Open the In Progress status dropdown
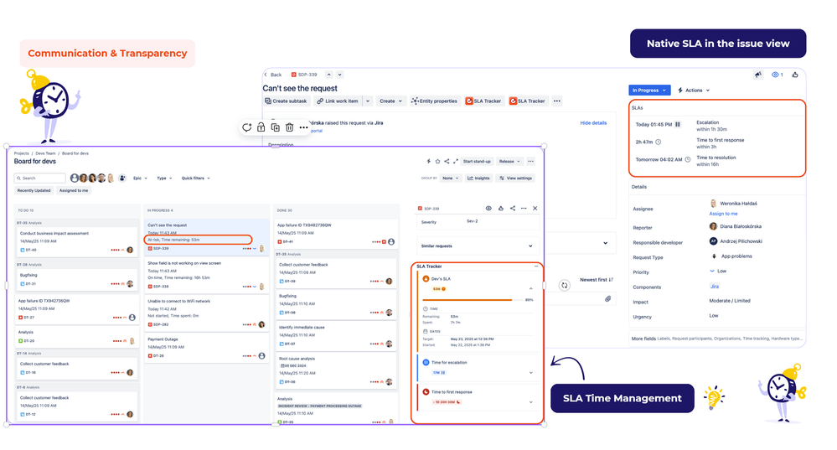This screenshot has height=450, width=837. (649, 91)
